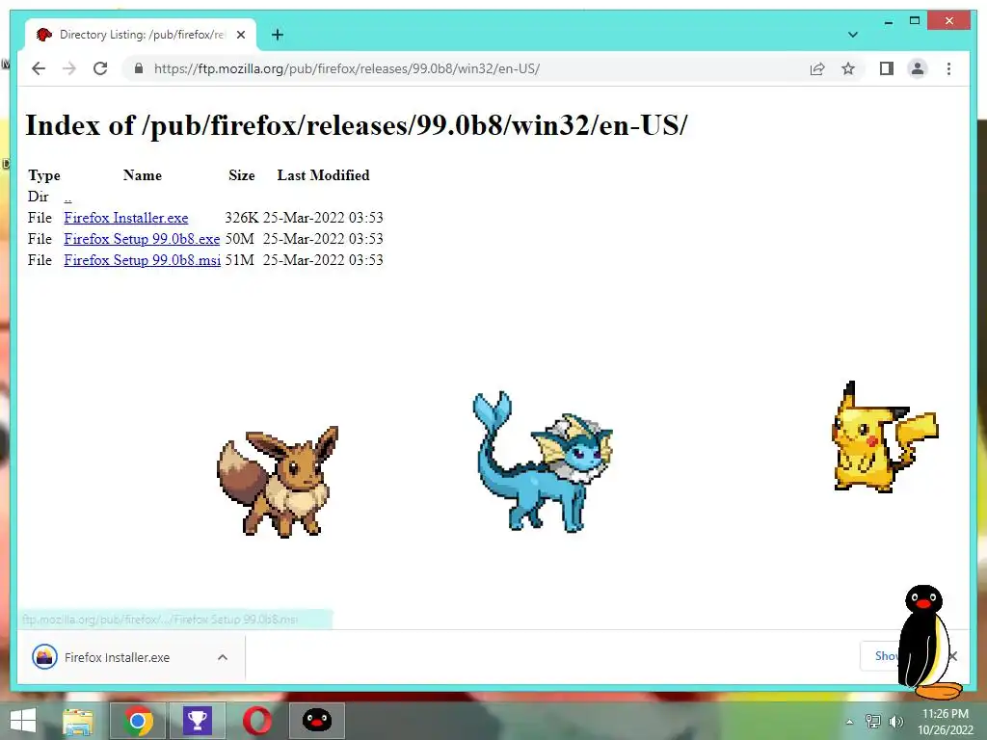Minimize the Chrome window

point(888,21)
